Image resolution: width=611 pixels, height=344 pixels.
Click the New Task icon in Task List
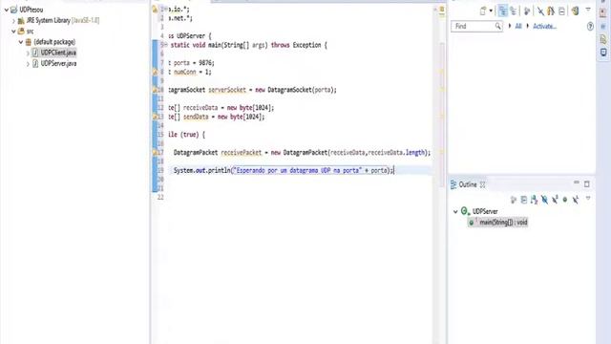483,11
